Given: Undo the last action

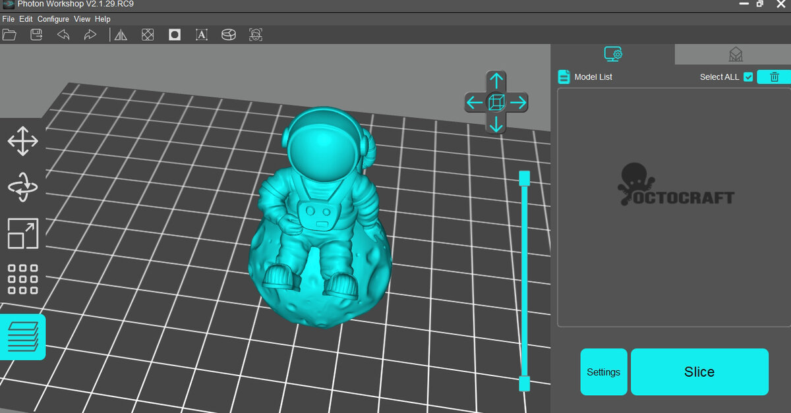Looking at the screenshot, I should 63,34.
